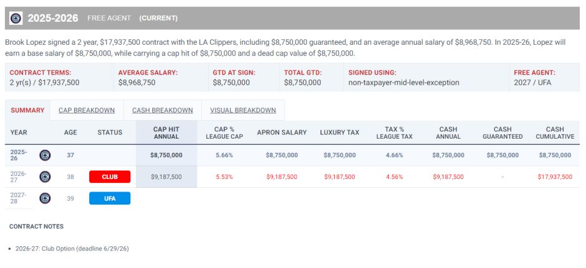586x268 pixels.
Task: Click the Clippers team icon in the 2026-27 row
Action: (45, 177)
